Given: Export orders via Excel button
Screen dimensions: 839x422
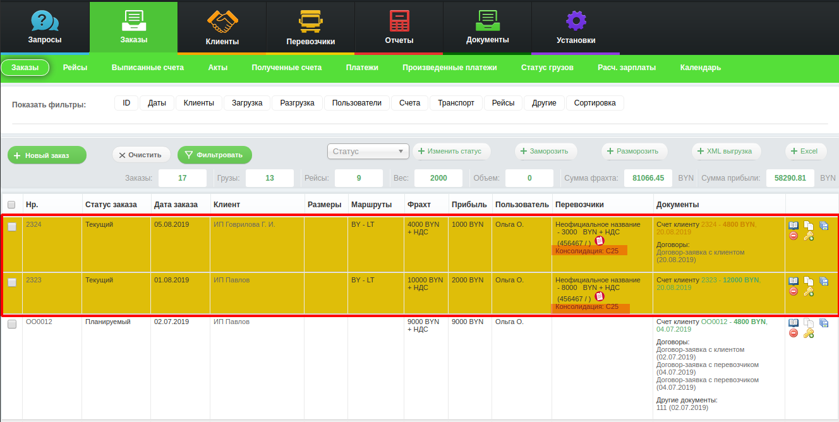Looking at the screenshot, I should (x=806, y=152).
